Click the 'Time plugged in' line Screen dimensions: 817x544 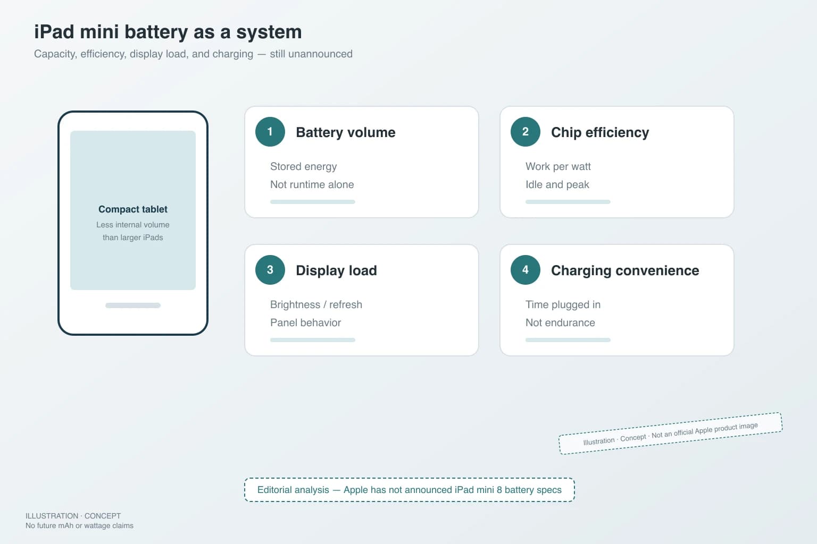tap(563, 304)
